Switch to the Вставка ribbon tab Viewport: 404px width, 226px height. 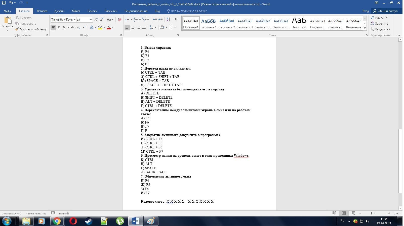coord(42,11)
